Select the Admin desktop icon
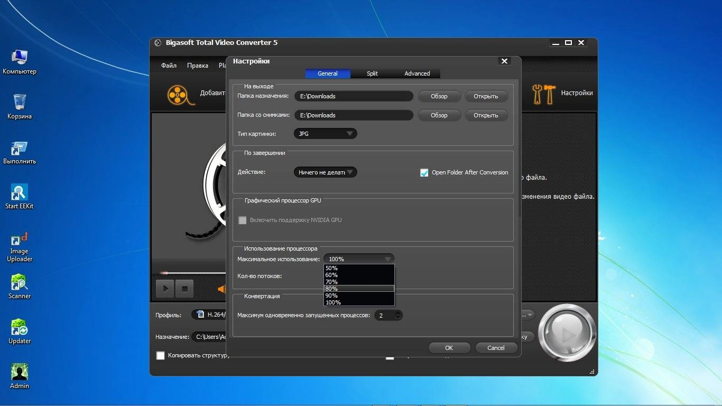722x406 pixels. pyautogui.click(x=20, y=376)
